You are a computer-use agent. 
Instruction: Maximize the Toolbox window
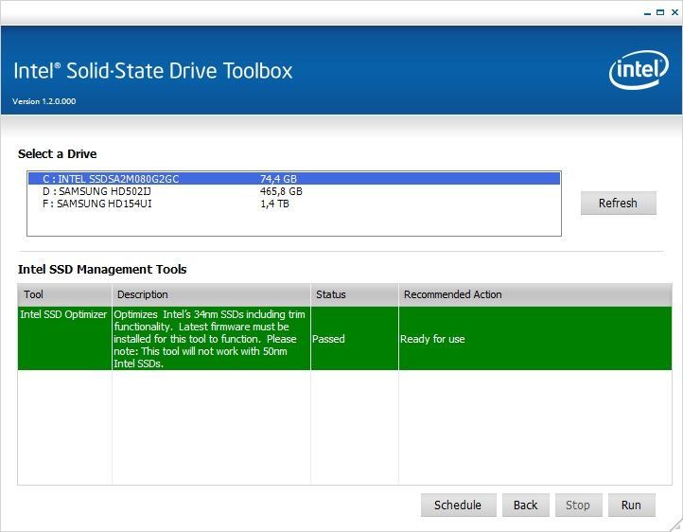click(x=660, y=12)
